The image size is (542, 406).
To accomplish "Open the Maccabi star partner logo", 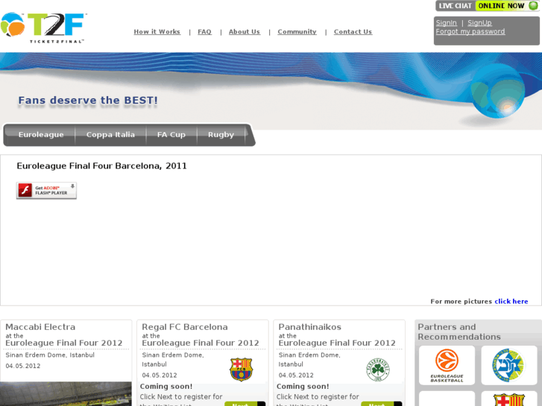I will coord(508,365).
